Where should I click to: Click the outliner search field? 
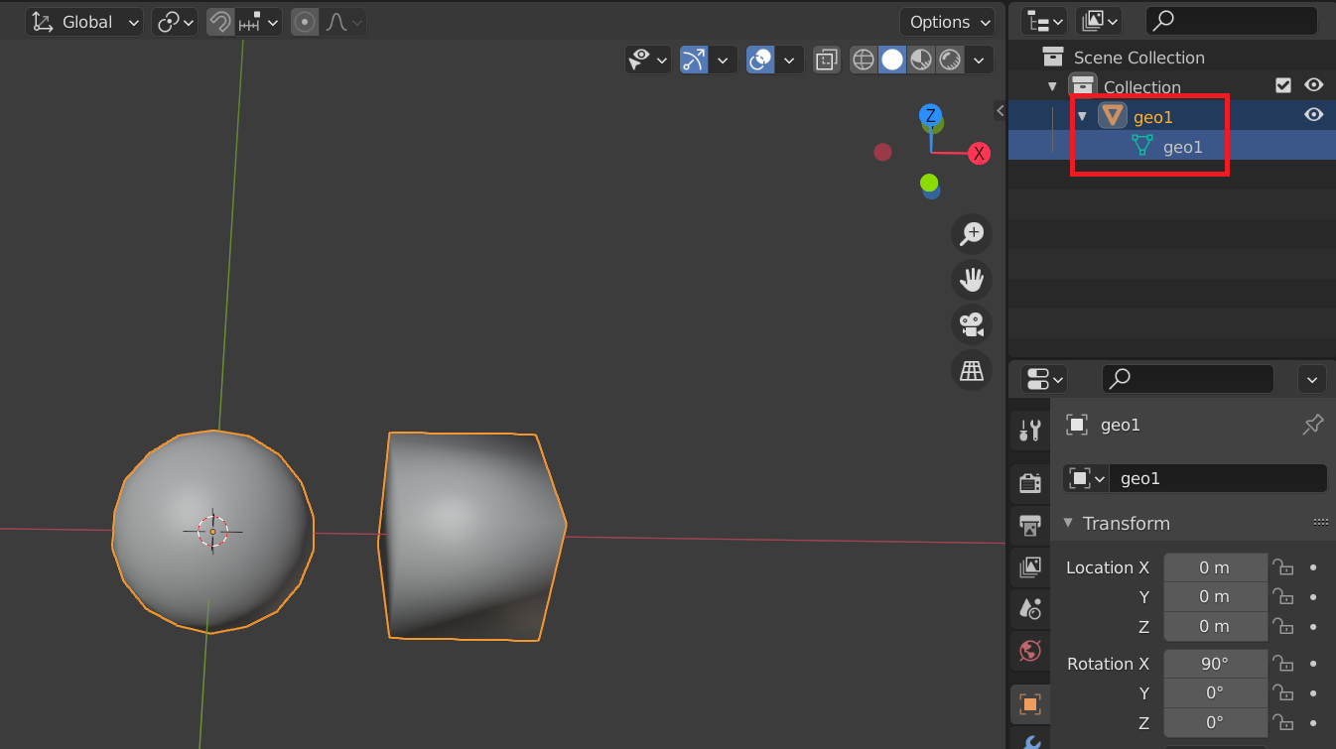point(1231,20)
